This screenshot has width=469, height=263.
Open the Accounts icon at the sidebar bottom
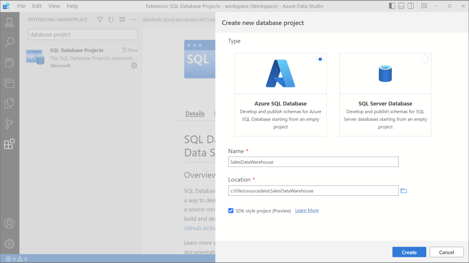pyautogui.click(x=9, y=223)
